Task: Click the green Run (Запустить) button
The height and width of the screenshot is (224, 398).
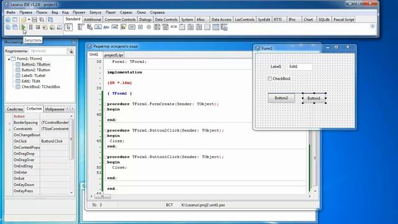Action: click(24, 27)
